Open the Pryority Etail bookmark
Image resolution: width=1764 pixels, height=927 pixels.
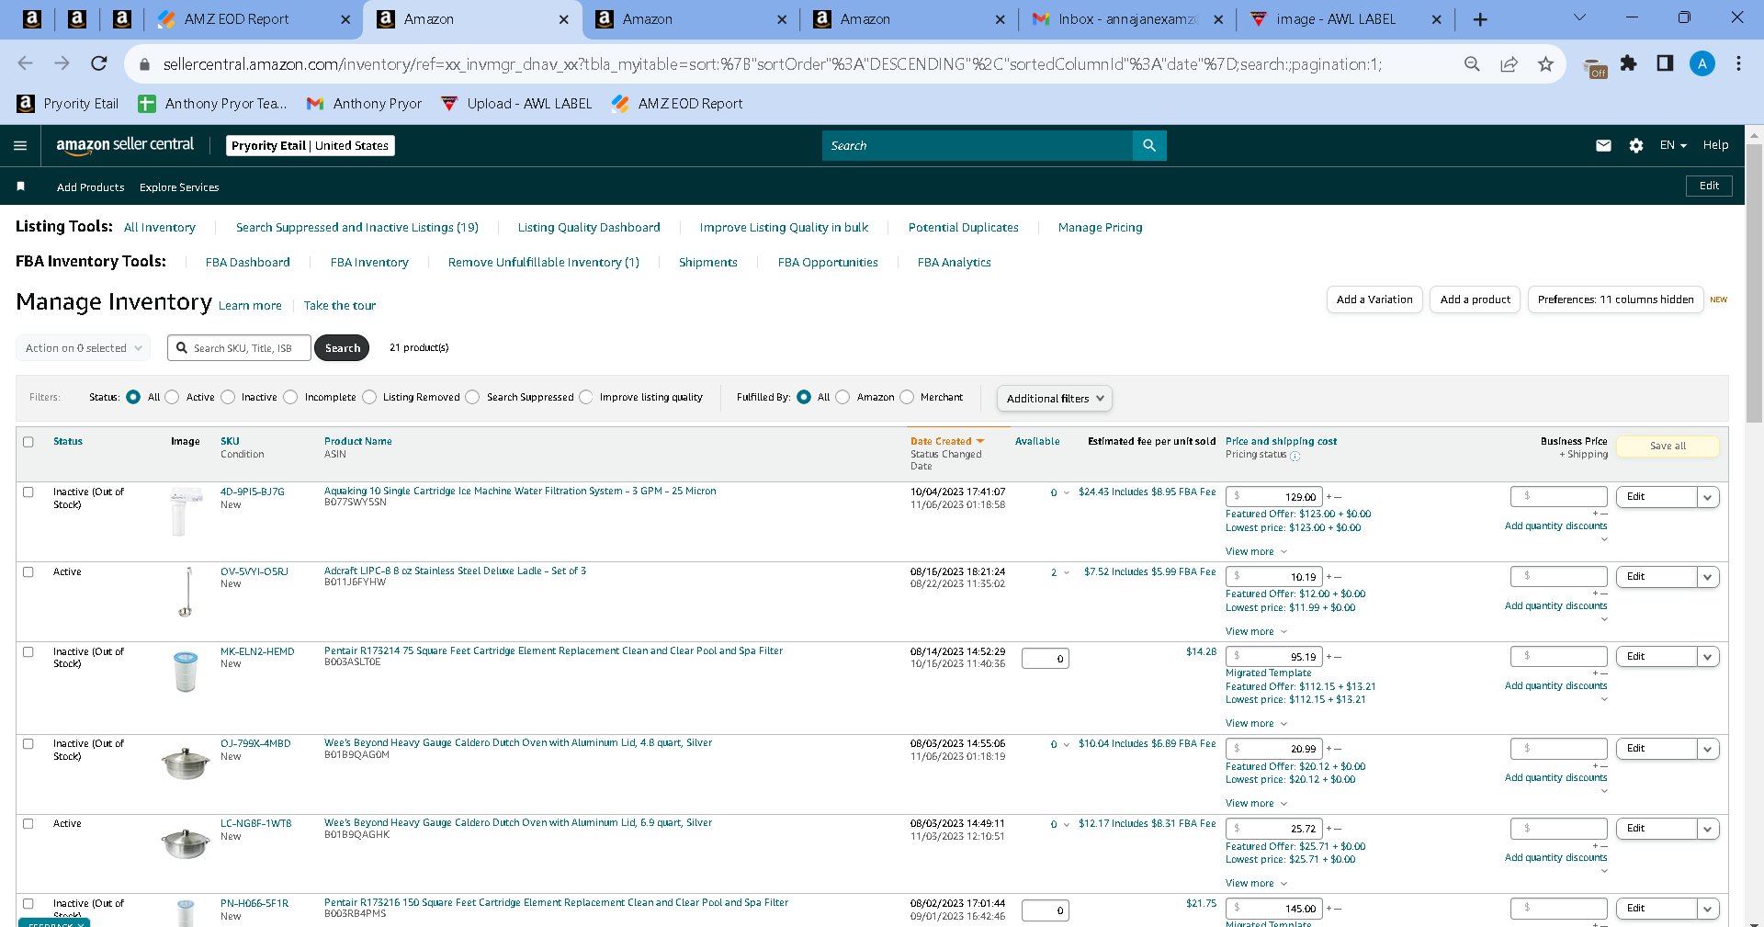[68, 104]
